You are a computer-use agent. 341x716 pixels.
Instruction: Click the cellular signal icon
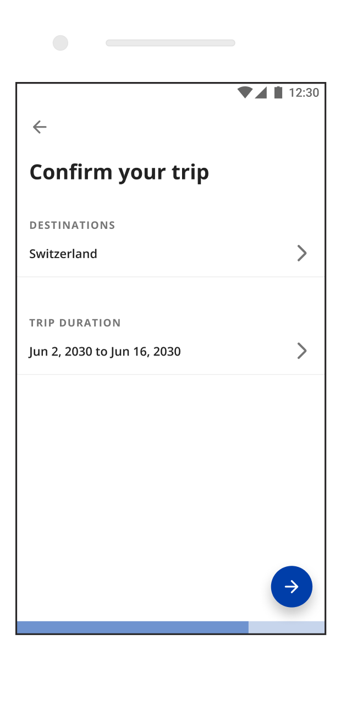261,92
